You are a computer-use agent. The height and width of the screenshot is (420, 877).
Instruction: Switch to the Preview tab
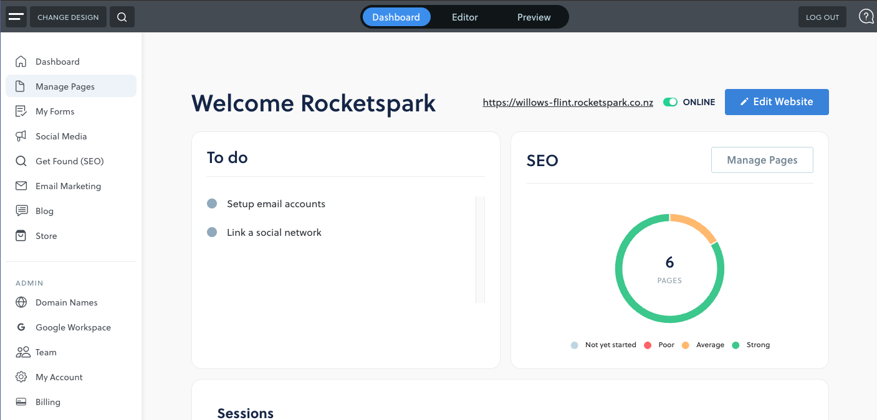(x=534, y=17)
